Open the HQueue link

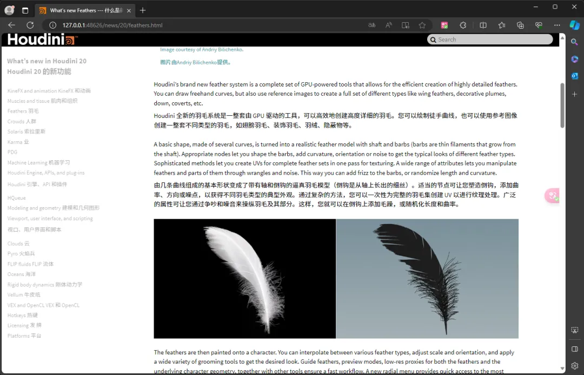coord(16,198)
